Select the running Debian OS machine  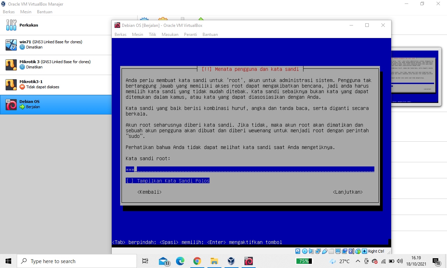(56, 104)
